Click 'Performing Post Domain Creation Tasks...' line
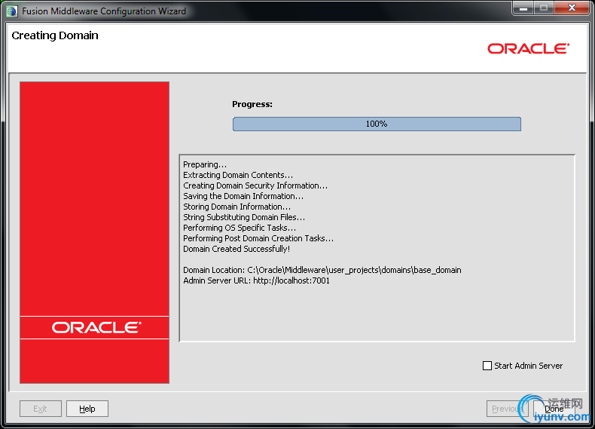Image resolution: width=595 pixels, height=429 pixels. (x=258, y=238)
